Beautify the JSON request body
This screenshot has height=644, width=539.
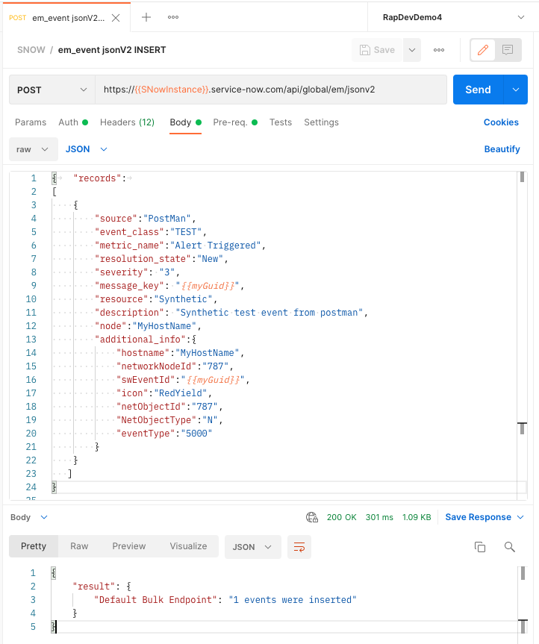tap(502, 149)
